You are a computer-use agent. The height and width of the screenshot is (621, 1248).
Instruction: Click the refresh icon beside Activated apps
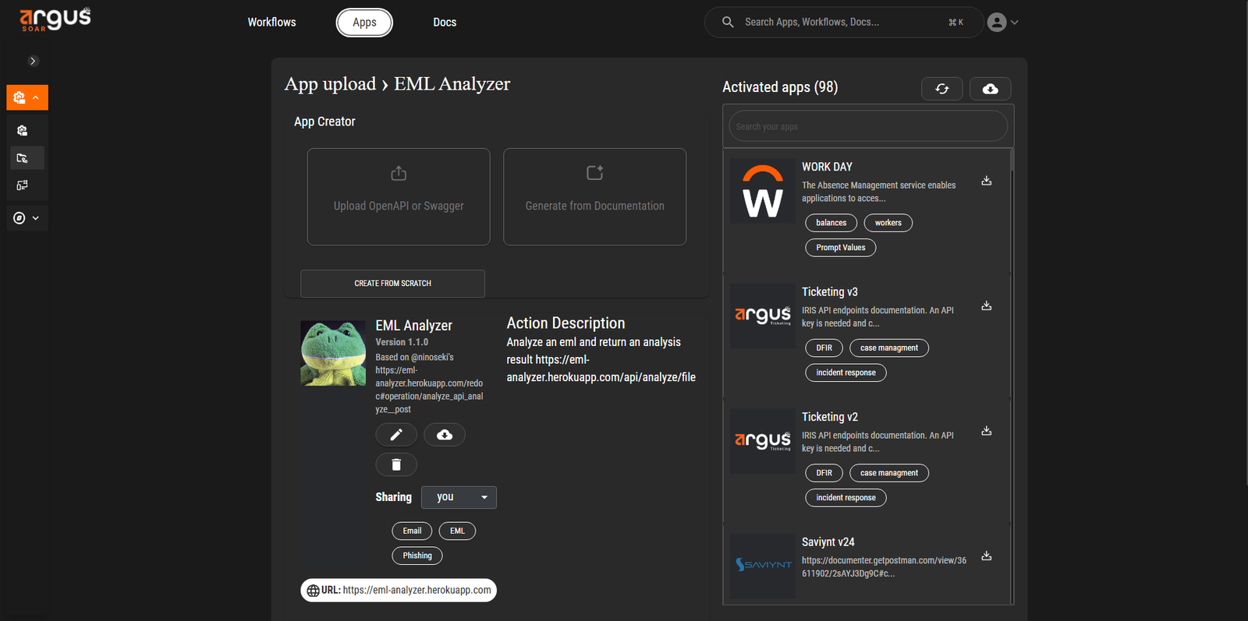(941, 89)
